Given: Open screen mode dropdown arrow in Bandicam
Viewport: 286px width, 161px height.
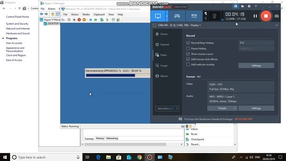Looking at the screenshot, I should [167, 16].
